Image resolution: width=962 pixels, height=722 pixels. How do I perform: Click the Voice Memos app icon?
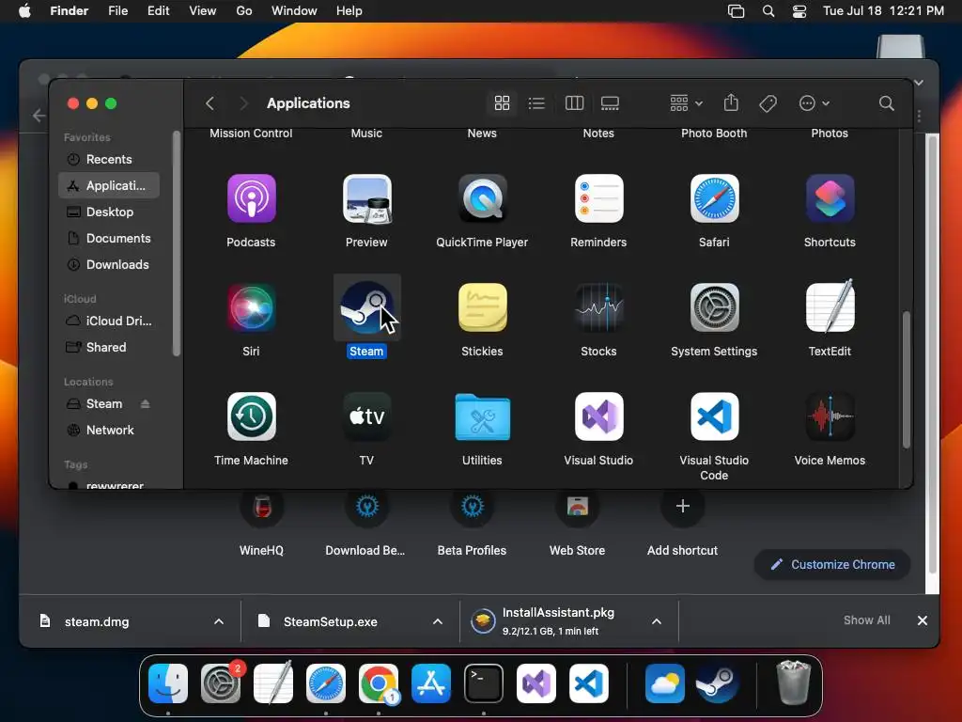click(830, 416)
